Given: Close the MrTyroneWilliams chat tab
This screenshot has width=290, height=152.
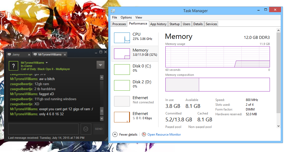Looking at the screenshot, I should (x=65, y=55).
